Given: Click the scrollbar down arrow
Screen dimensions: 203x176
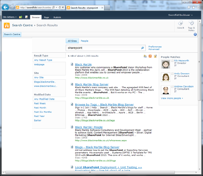Looking at the screenshot, I should (x=199, y=169).
